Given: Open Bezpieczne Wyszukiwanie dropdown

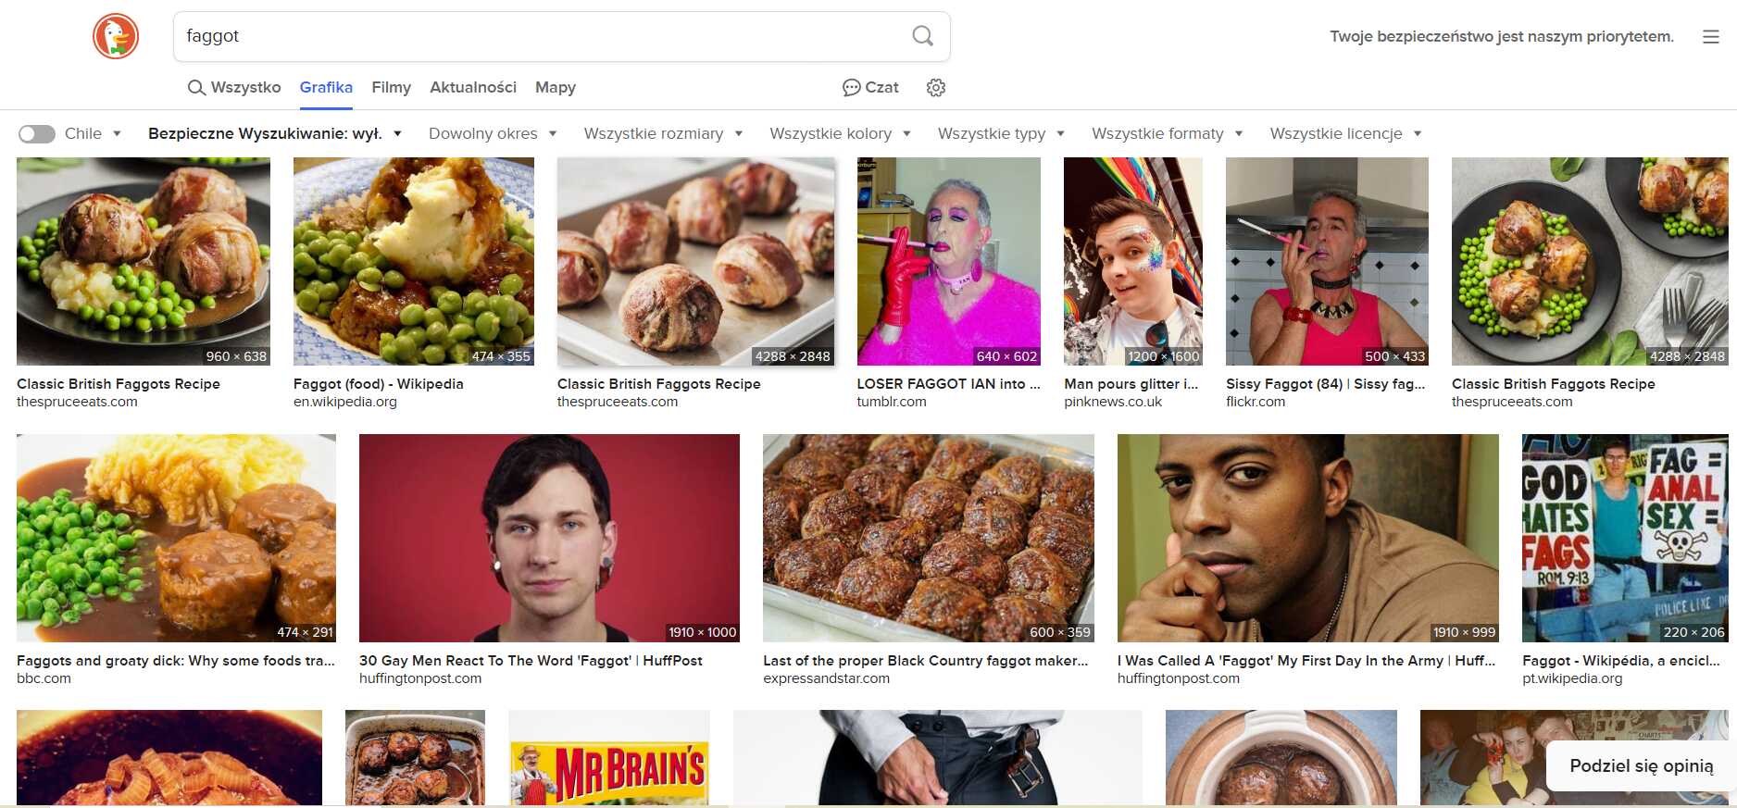Looking at the screenshot, I should (x=275, y=133).
